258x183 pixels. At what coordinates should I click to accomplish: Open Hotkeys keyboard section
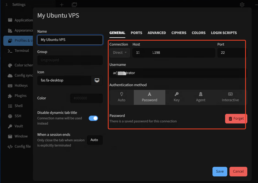pos(18,86)
